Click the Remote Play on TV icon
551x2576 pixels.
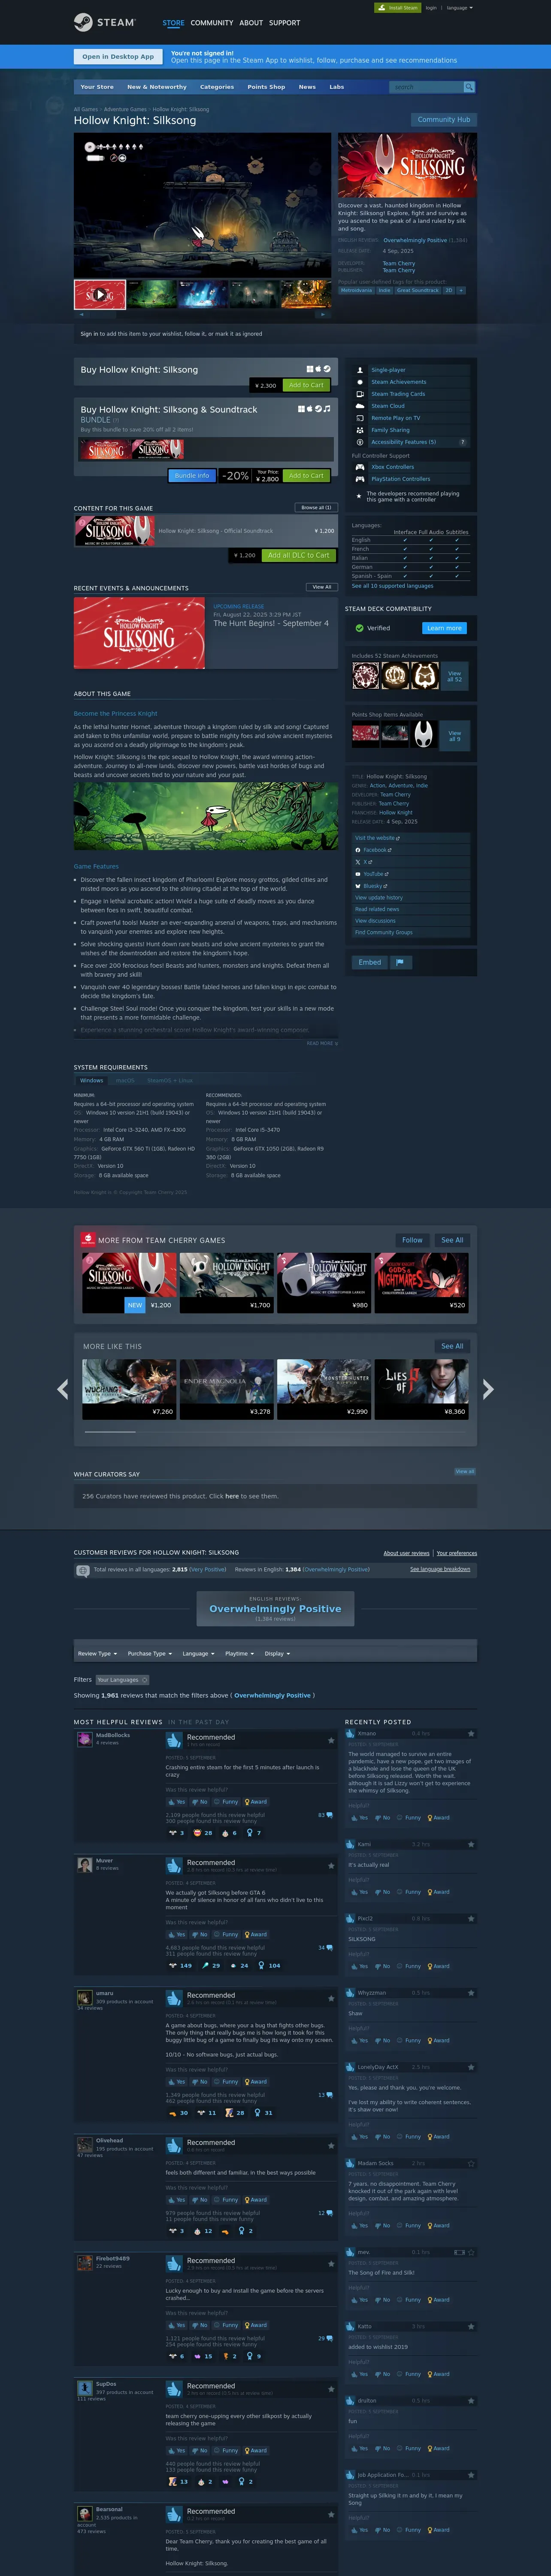[x=360, y=418]
